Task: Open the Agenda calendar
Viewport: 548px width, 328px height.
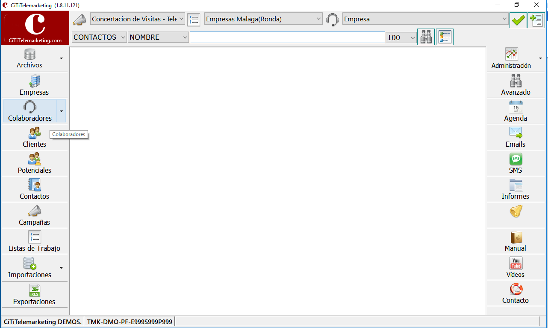Action: tap(516, 111)
